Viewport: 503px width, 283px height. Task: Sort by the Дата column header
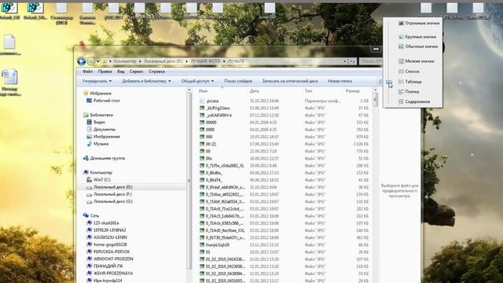tap(254, 91)
